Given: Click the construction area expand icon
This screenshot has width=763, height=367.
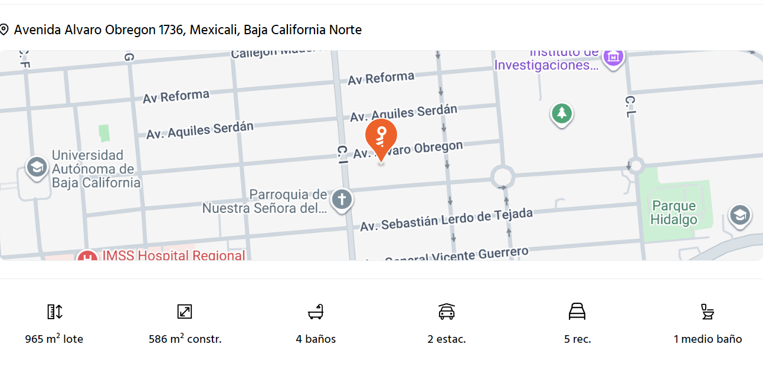Looking at the screenshot, I should [x=185, y=312].
